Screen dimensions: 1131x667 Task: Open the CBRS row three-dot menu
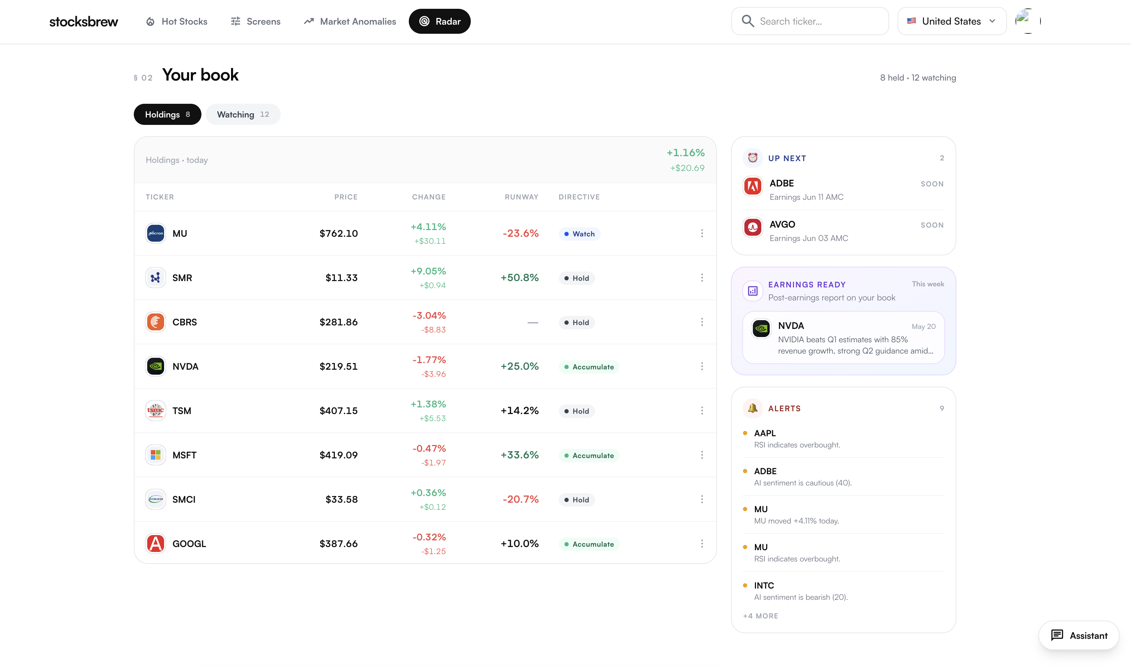coord(702,322)
